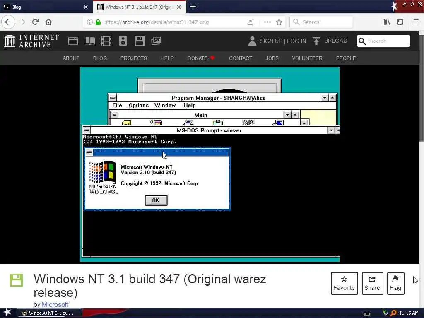
Task: Click the Share button
Action: (x=372, y=283)
